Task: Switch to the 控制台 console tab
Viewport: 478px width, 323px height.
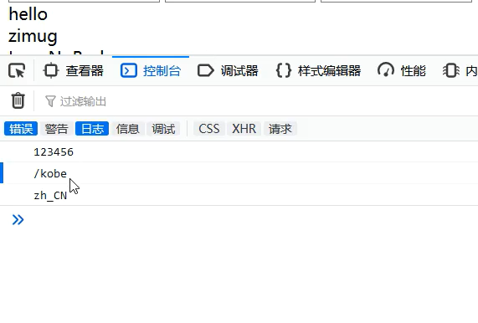Action: tap(151, 70)
